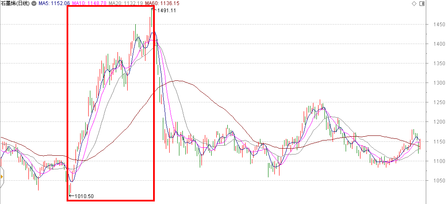This screenshot has width=447, height=204.
Task: Select the MA20: 1132.19 indicator label
Action: click(126, 4)
